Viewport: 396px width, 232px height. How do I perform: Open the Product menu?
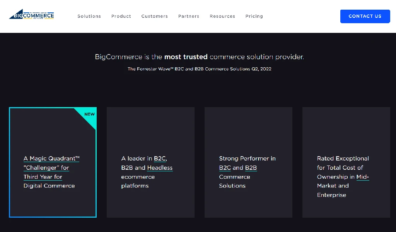click(121, 16)
